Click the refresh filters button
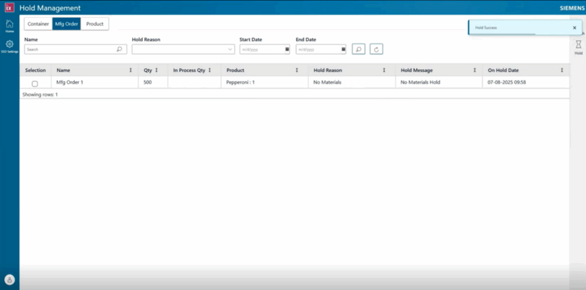586x290 pixels. (376, 49)
